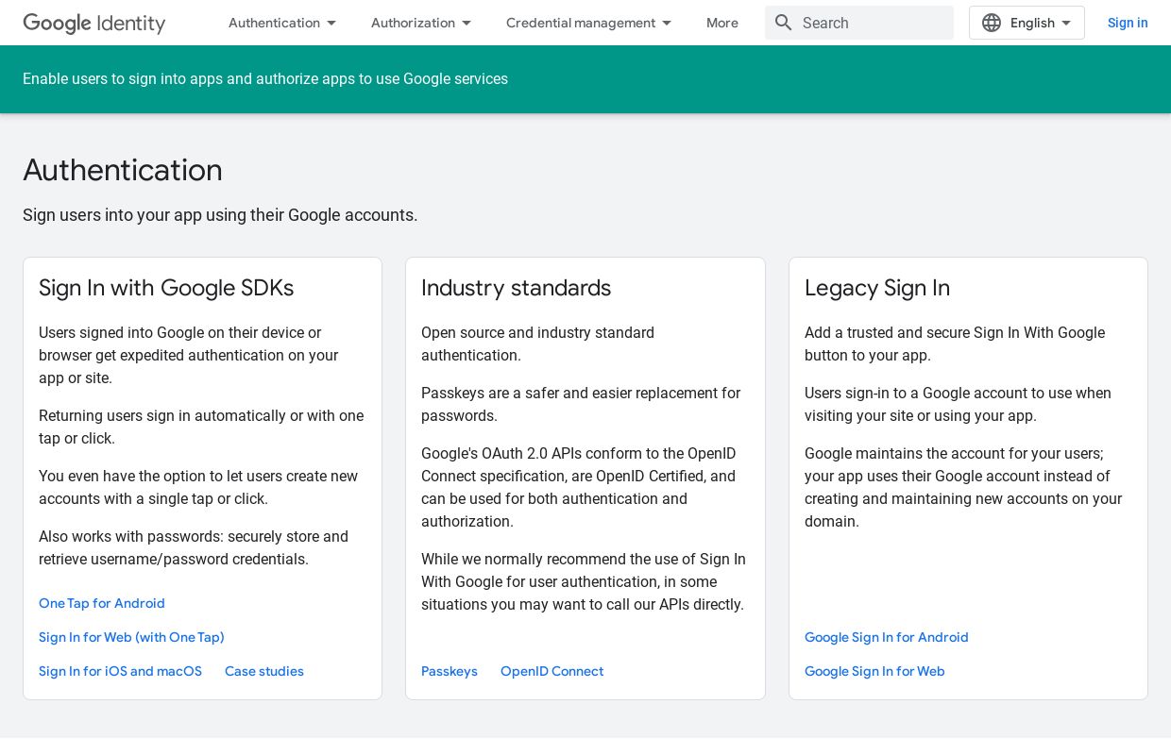Click the green banner tagline text
The width and height of the screenshot is (1171, 755).
pos(265,79)
